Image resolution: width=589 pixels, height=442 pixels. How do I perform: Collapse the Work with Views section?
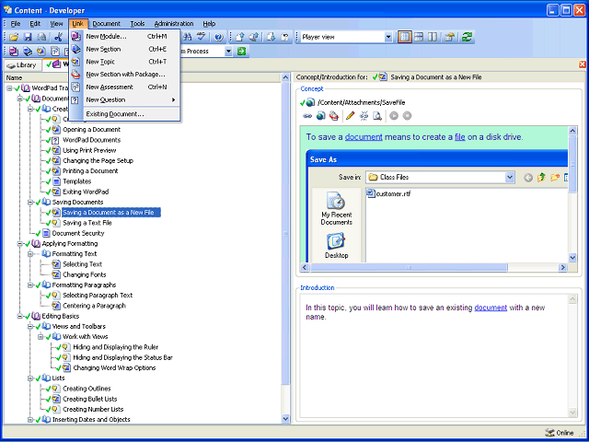click(40, 337)
